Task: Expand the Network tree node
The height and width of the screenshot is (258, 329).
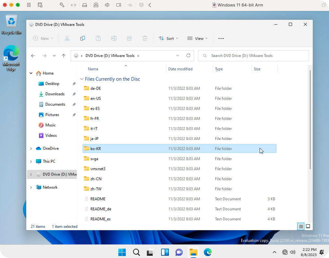Action: click(x=31, y=188)
